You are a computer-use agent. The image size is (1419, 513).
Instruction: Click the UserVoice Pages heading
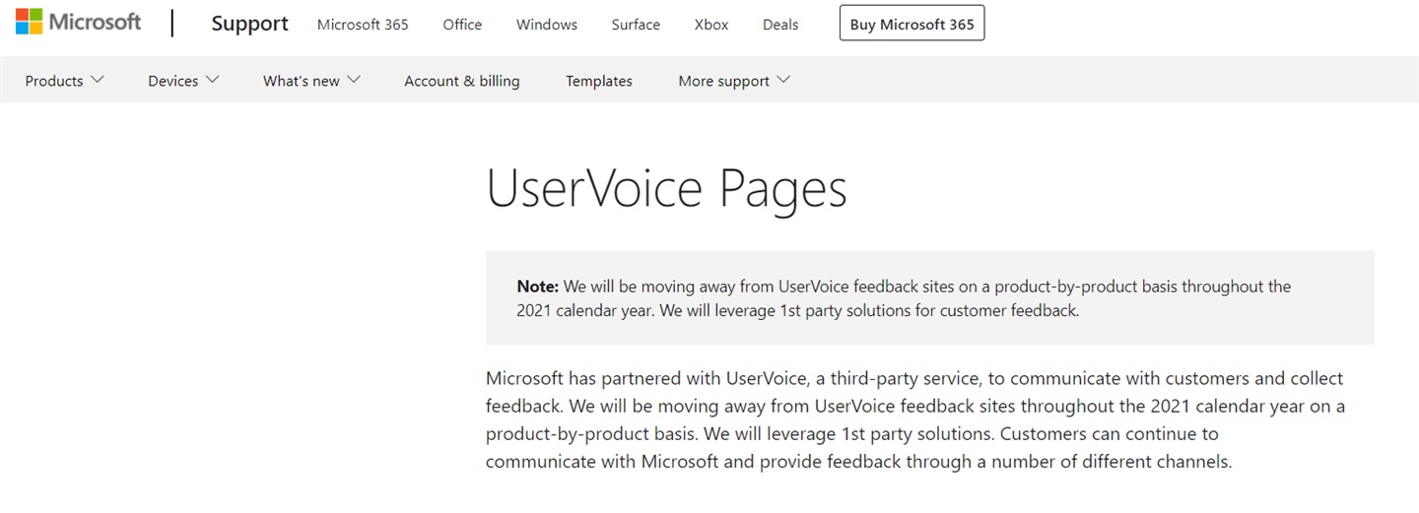point(666,188)
